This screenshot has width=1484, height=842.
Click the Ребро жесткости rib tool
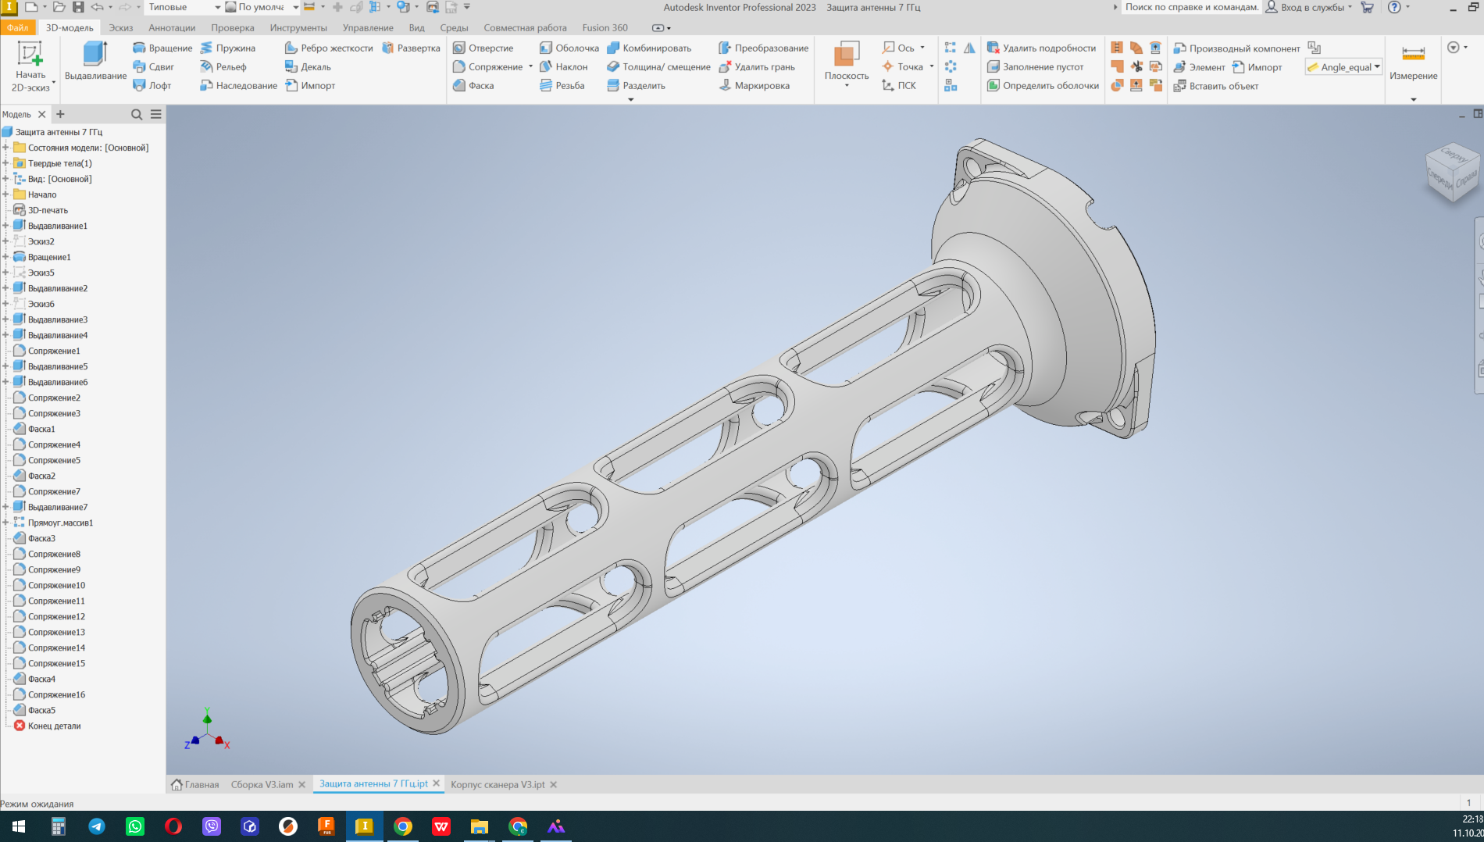coord(329,48)
